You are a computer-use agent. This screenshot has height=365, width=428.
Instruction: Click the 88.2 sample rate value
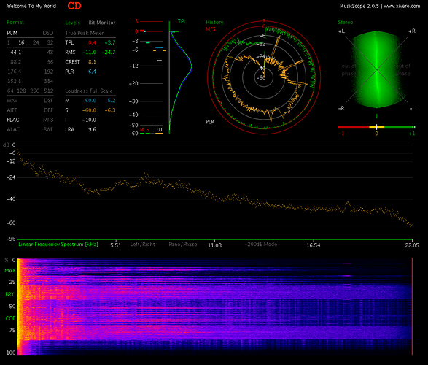point(16,62)
